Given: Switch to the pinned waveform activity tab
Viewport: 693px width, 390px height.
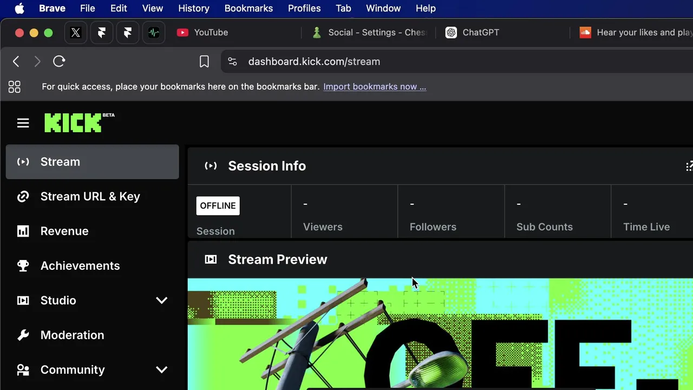Looking at the screenshot, I should click(154, 32).
